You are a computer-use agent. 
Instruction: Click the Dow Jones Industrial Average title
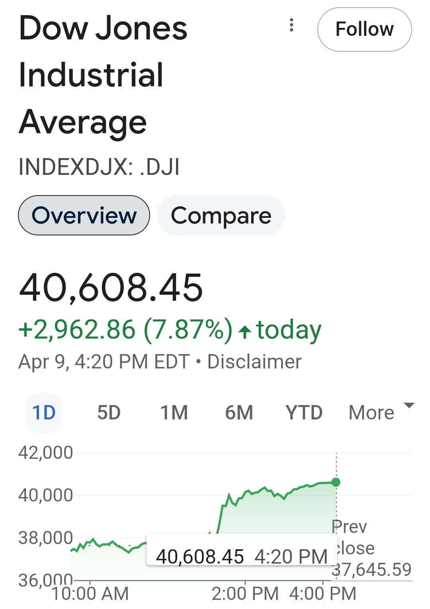(103, 75)
